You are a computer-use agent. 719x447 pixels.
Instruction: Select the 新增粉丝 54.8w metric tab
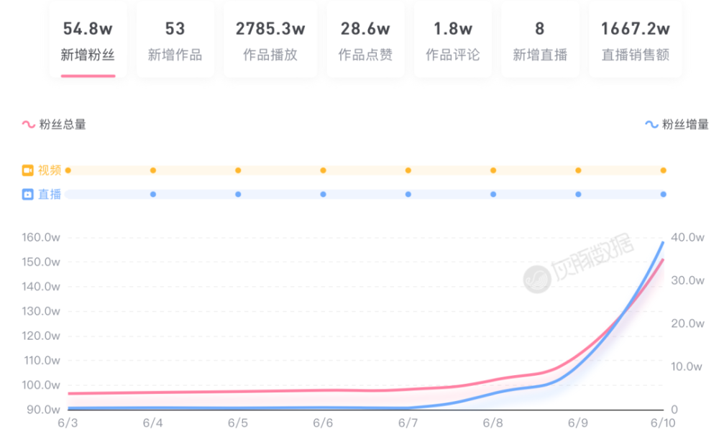tap(88, 41)
